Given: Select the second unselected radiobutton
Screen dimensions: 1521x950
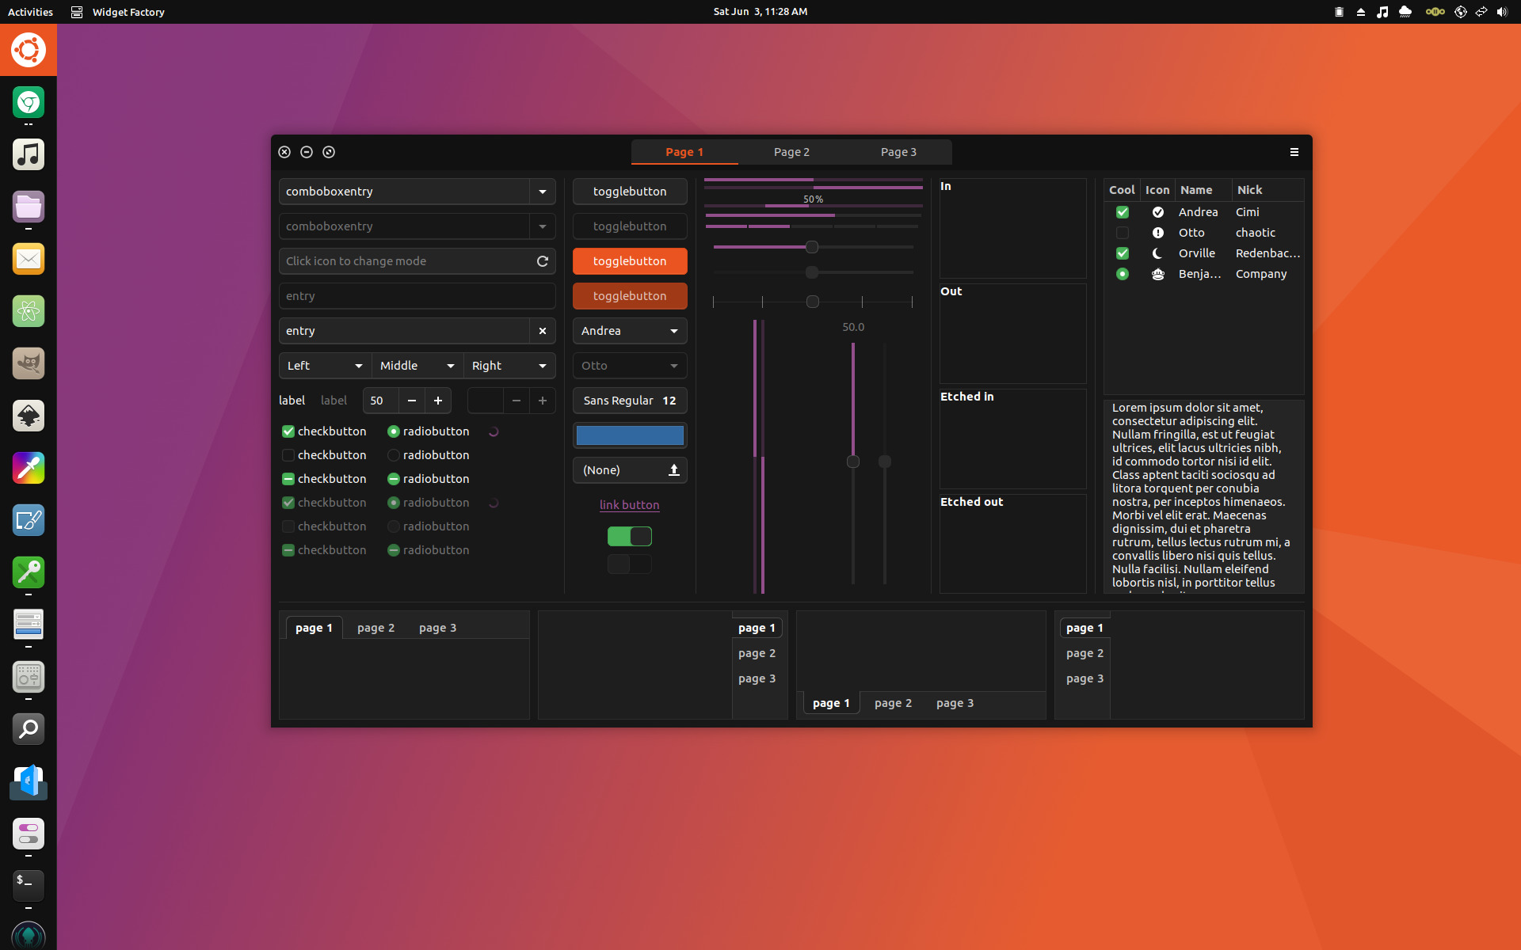Looking at the screenshot, I should tap(394, 455).
